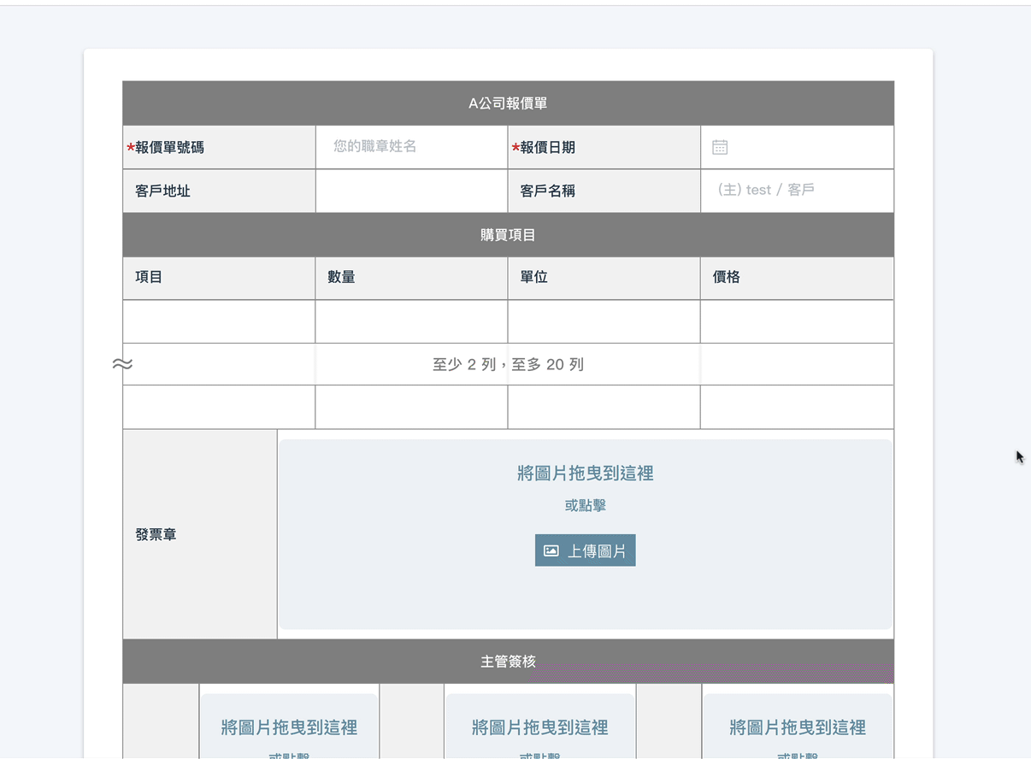
Task: Click the empty 客戶地址 input field
Action: tap(411, 191)
